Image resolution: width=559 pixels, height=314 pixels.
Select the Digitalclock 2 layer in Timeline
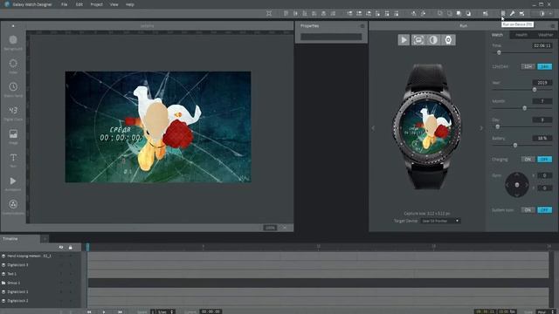point(41,301)
